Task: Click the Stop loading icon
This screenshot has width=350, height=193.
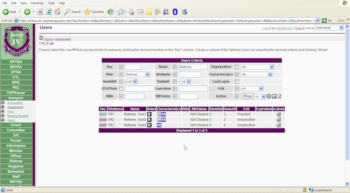Action: (x=40, y=12)
